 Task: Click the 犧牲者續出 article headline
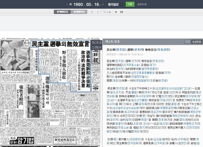pyautogui.click(x=21, y=95)
